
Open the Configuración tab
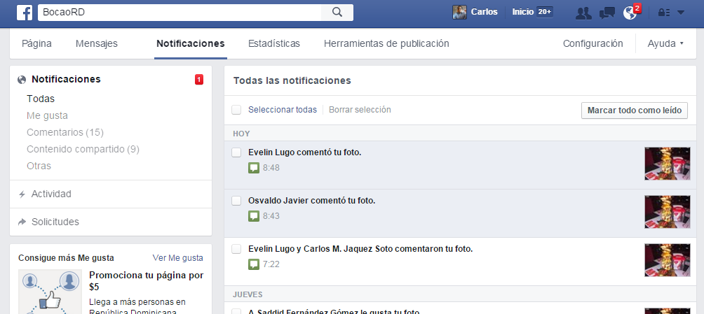[593, 43]
